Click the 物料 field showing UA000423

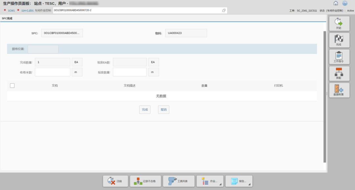[x=186, y=33]
